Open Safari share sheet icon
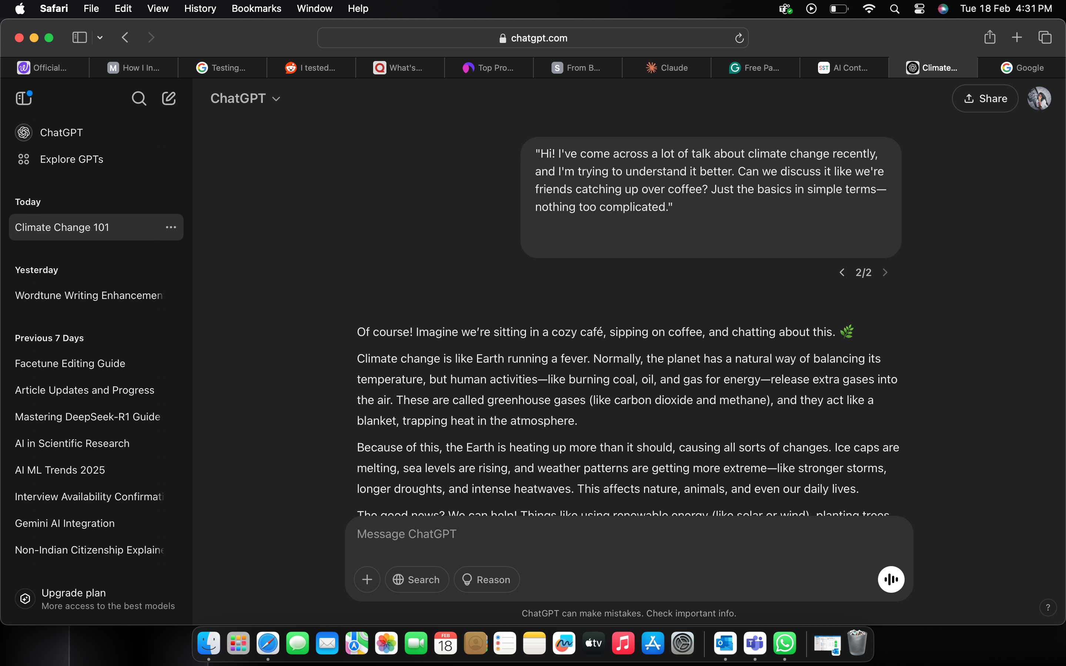1066x666 pixels. coord(990,37)
